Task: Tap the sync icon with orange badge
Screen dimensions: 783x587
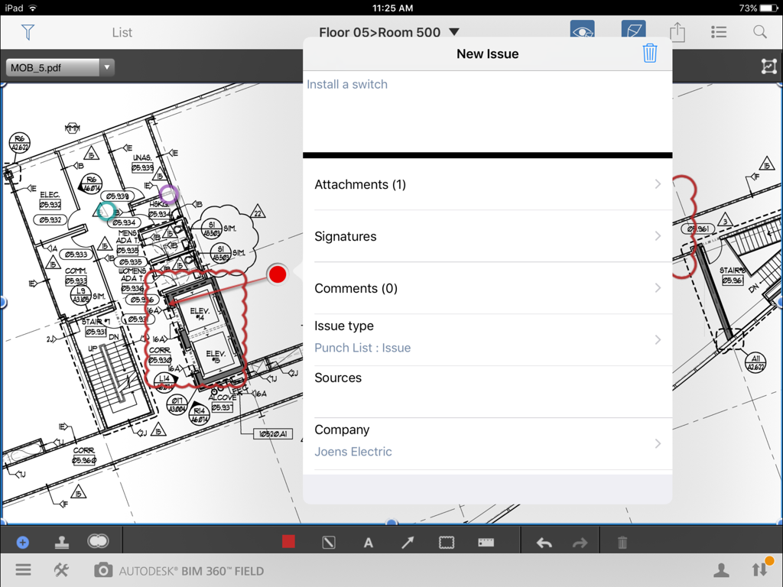Action: pyautogui.click(x=759, y=569)
